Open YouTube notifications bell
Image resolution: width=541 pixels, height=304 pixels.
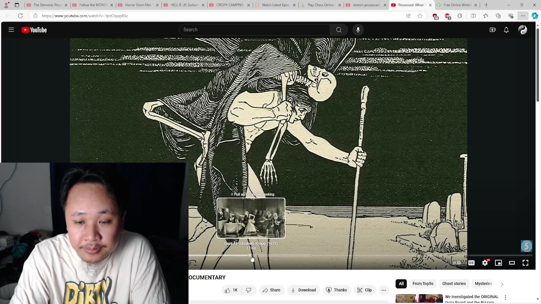(506, 30)
